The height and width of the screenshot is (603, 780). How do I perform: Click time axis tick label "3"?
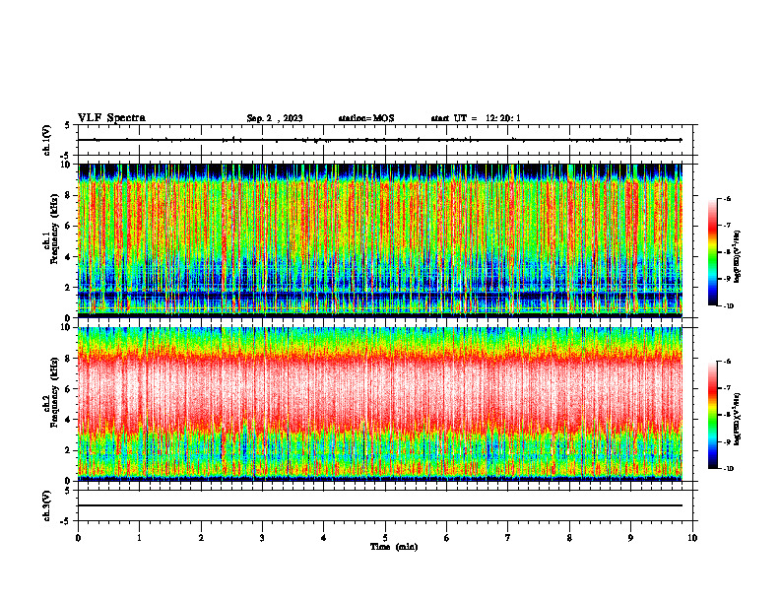pyautogui.click(x=262, y=538)
